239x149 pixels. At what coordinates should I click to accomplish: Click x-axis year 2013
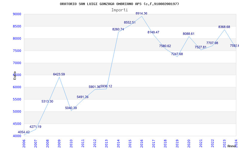click(x=106, y=143)
